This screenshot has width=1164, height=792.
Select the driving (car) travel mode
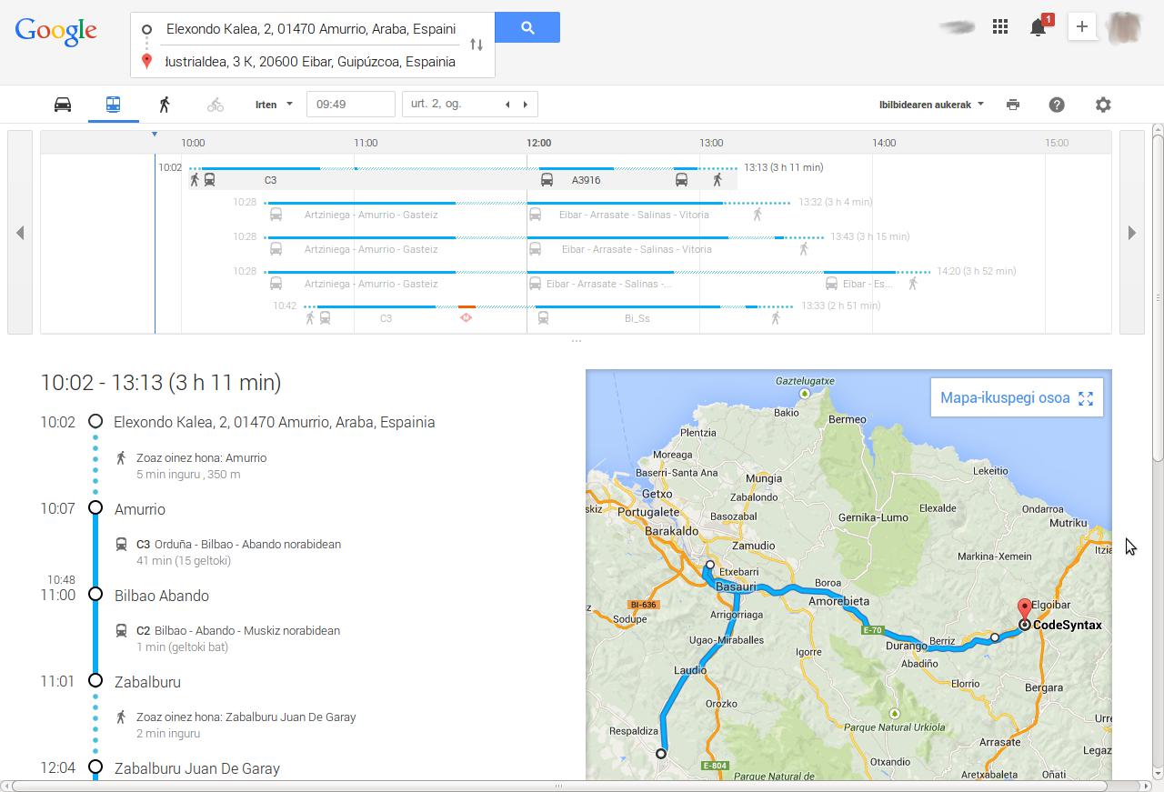pos(63,105)
